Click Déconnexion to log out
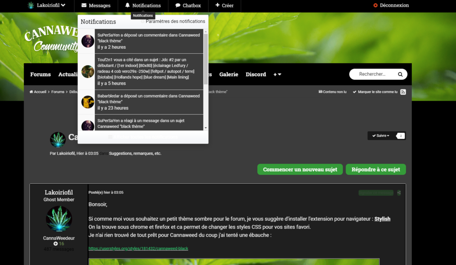Screen dimensions: 456x265 point(391,5)
